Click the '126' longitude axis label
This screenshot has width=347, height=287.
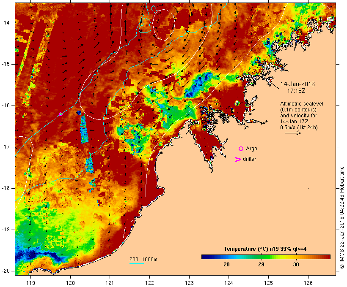tap(308, 283)
